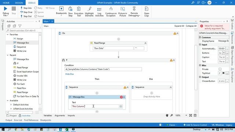
Task: Click Fit to Screen icon
Action: tap(191, 115)
